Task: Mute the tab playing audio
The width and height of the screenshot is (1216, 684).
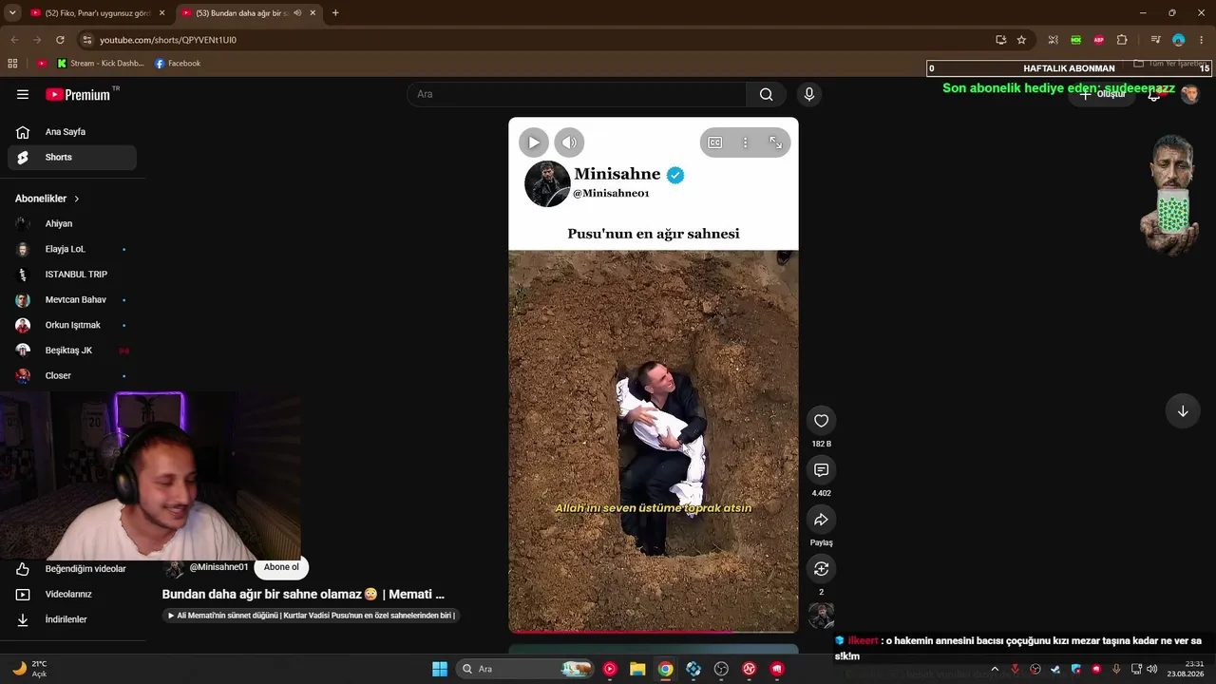Action: coord(297,13)
